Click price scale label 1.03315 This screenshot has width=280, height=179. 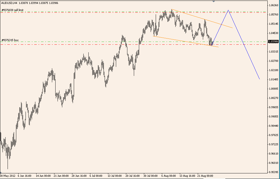(x=273, y=52)
